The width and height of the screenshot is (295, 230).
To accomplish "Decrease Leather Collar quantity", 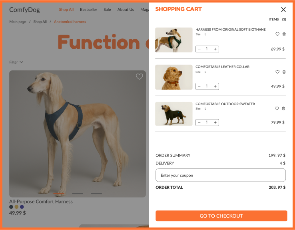I will [x=199, y=86].
